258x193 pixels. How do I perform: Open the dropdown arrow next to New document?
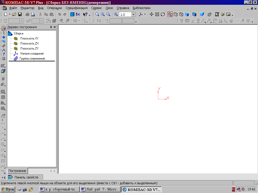[x=10, y=14]
